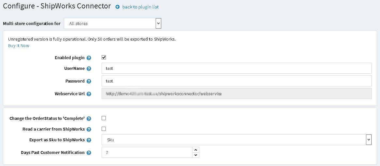Screen dimensions: 380x166
Task: Click the 'Read a carrier from ShipWorks' label
Action: (53, 129)
